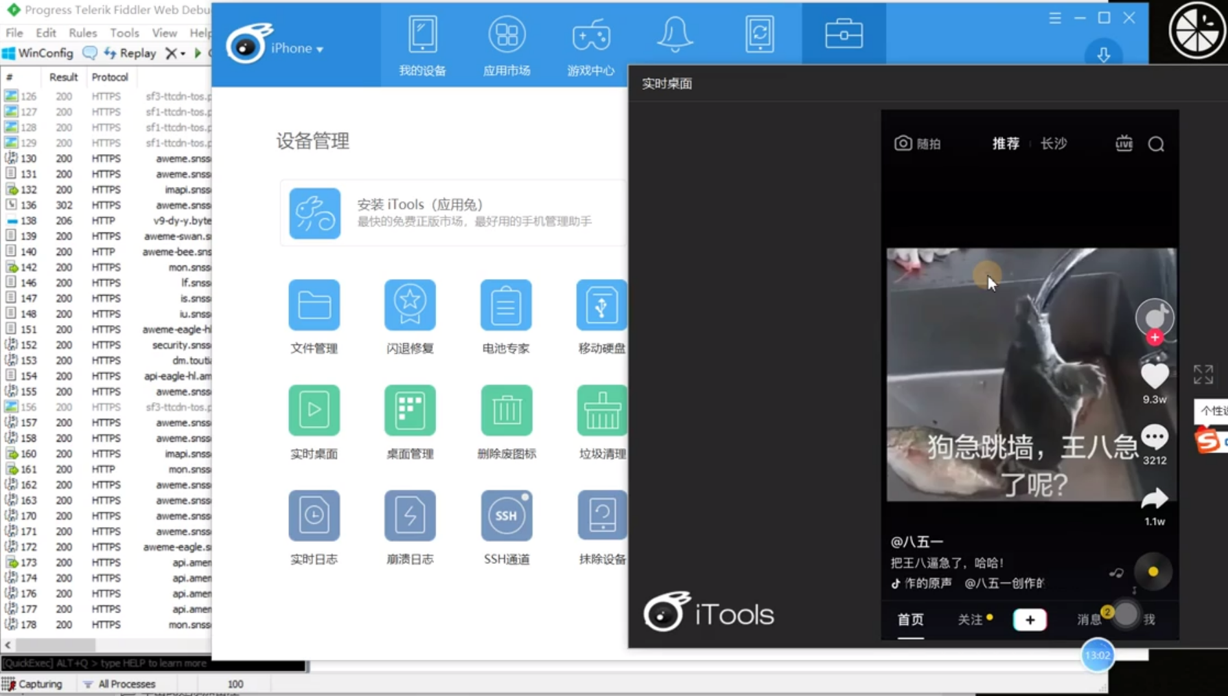Click the Fiddler scroll-left arrow
The image size is (1228, 696).
coord(8,645)
